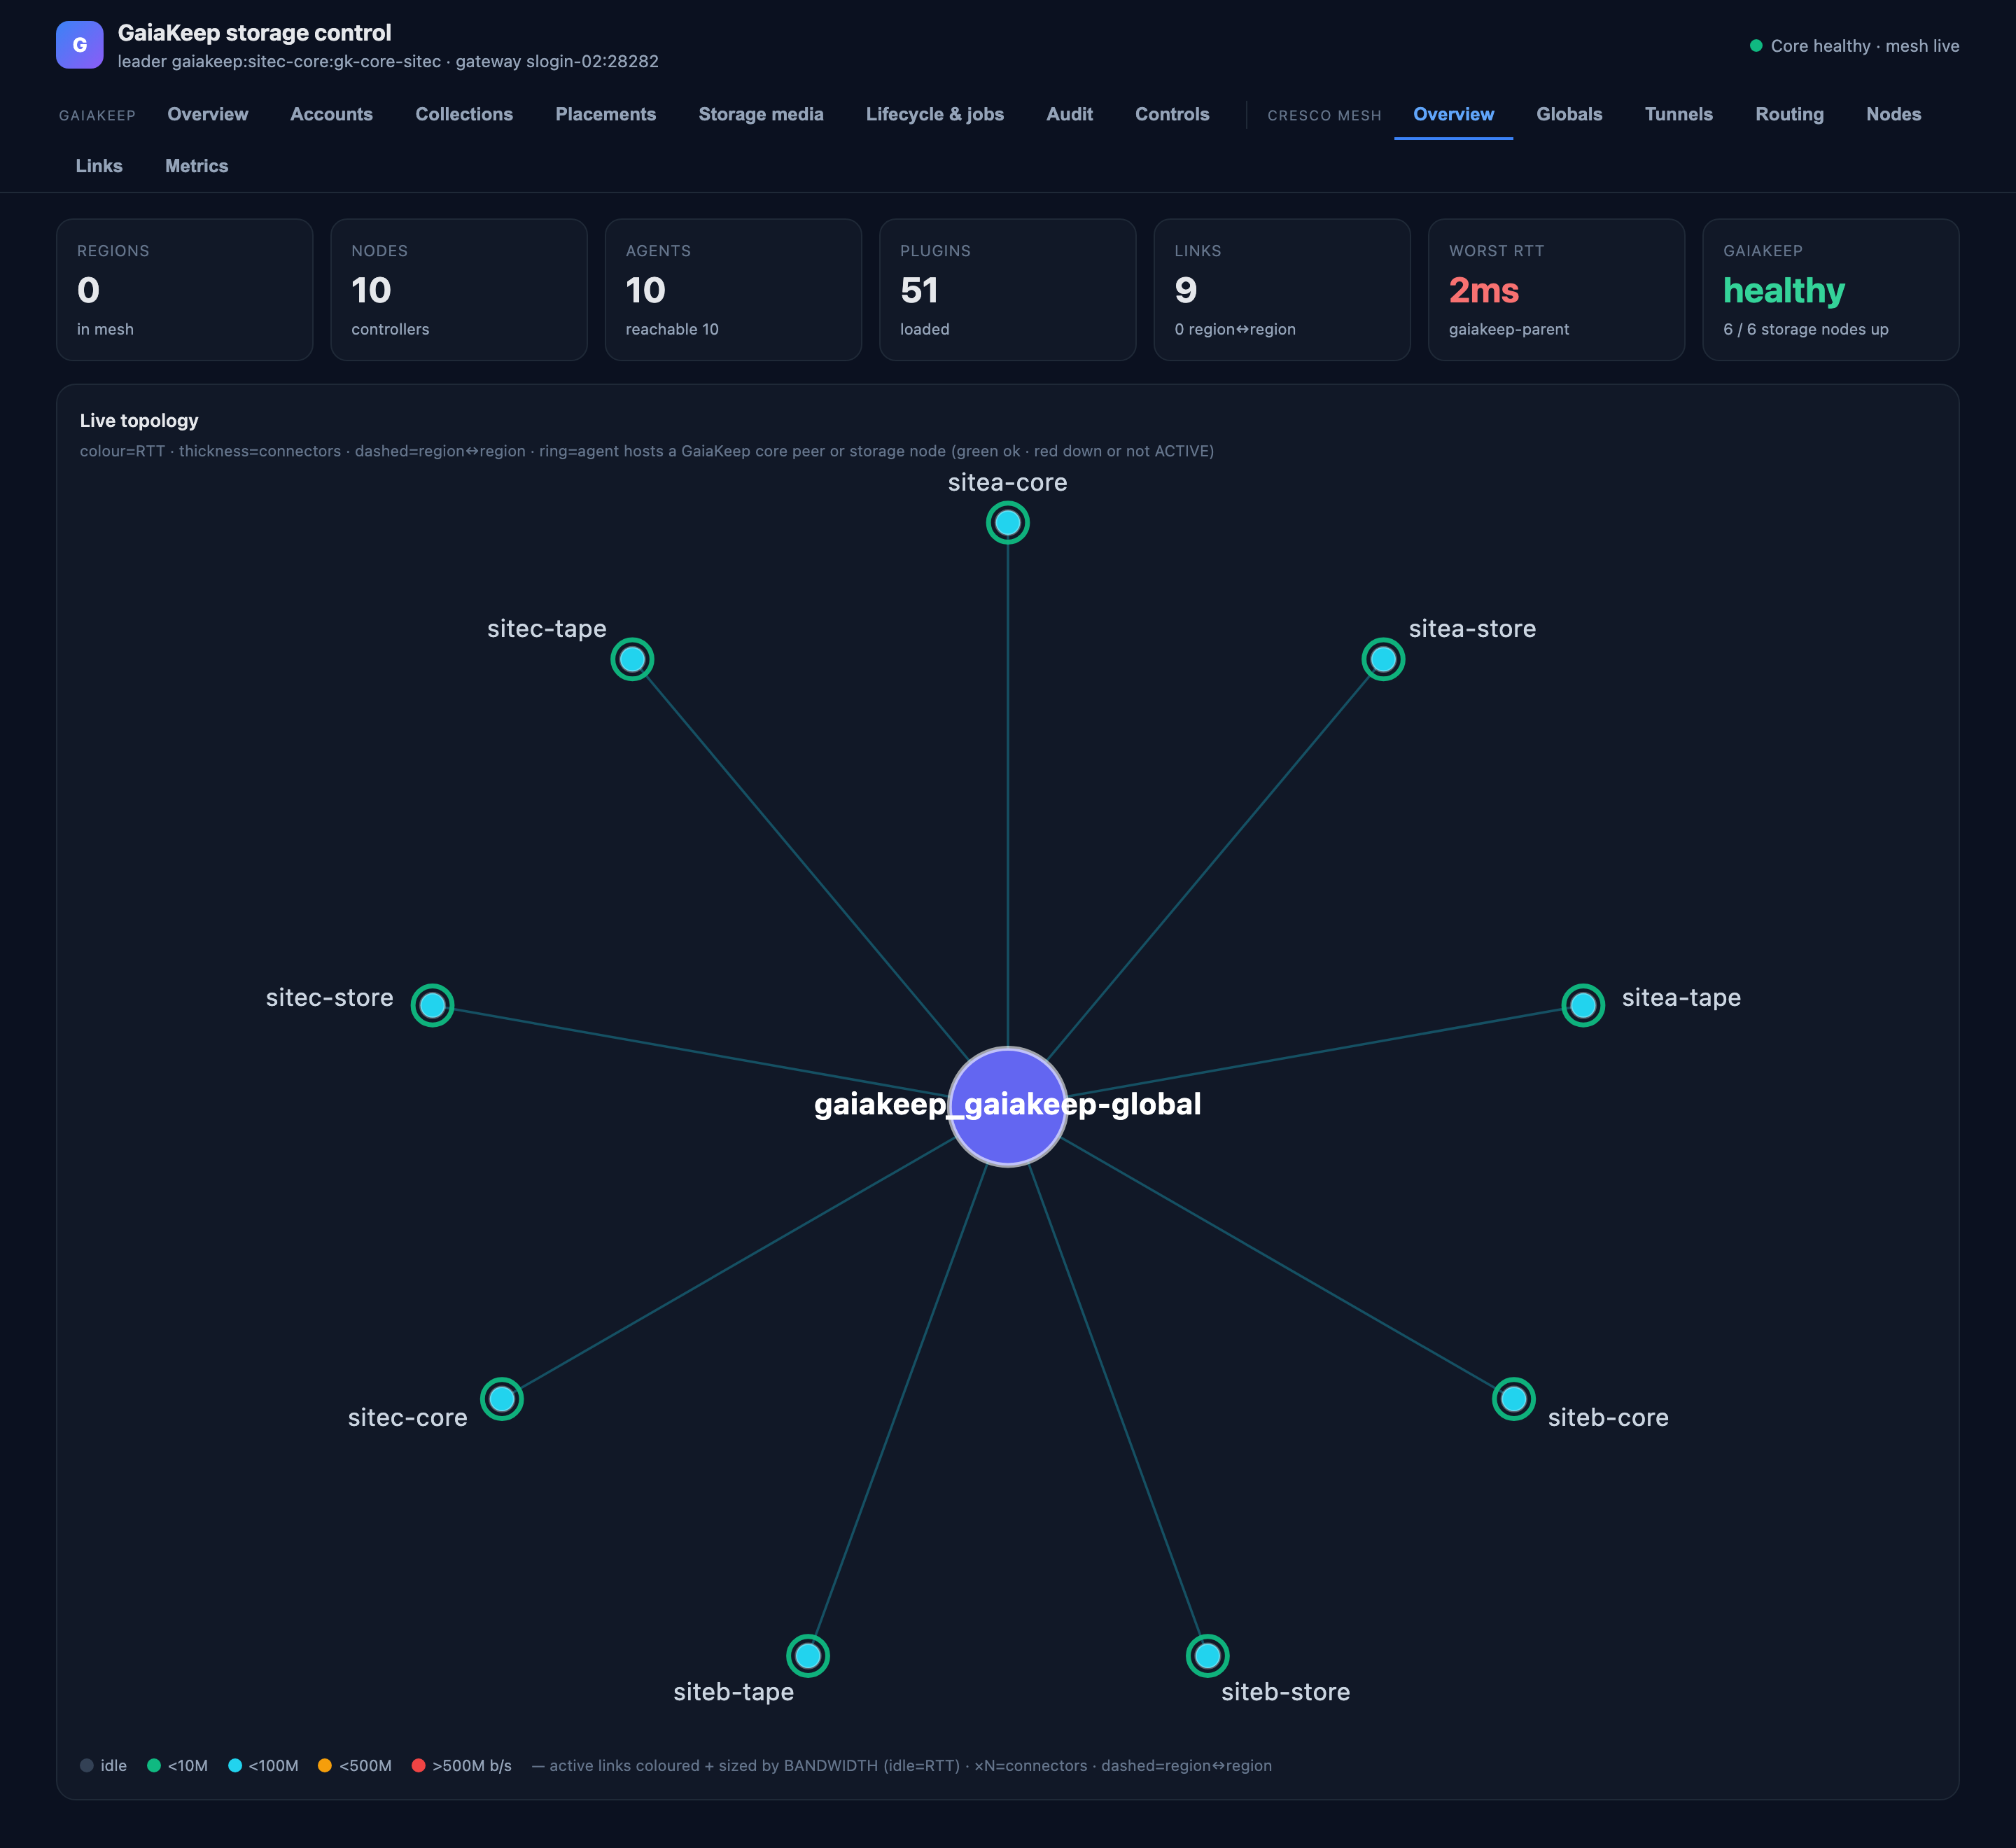Image resolution: width=2016 pixels, height=1848 pixels.
Task: Open the GaiaKeep Overview tab
Action: (208, 114)
